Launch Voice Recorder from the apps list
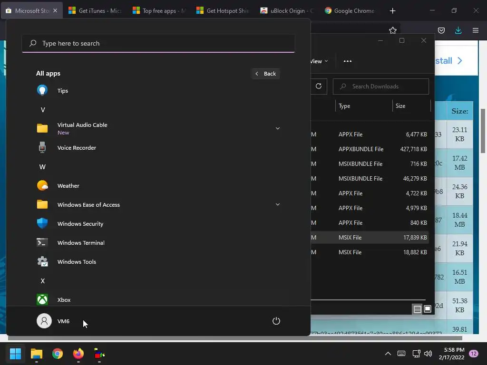487x365 pixels. tap(77, 148)
